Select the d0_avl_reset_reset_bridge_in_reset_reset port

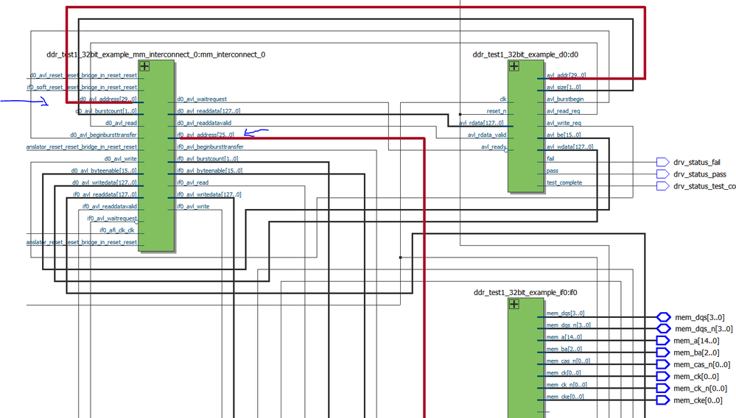pos(83,75)
